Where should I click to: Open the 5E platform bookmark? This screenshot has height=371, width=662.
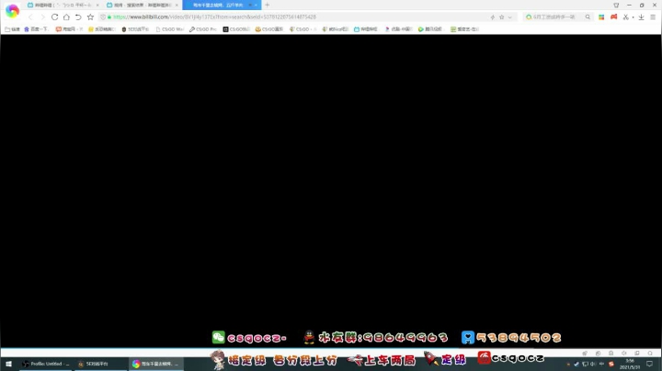coord(135,29)
